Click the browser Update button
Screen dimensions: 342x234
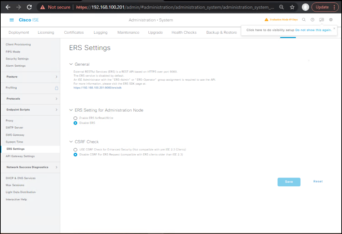pos(322,7)
